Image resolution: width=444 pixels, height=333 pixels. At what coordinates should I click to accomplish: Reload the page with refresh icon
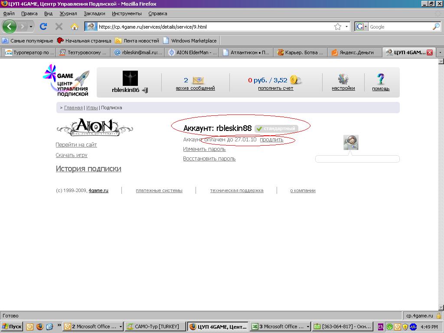[x=43, y=26]
